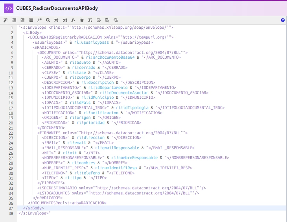
Task: Click variable ri!telefono
Action: pos(87,173)
